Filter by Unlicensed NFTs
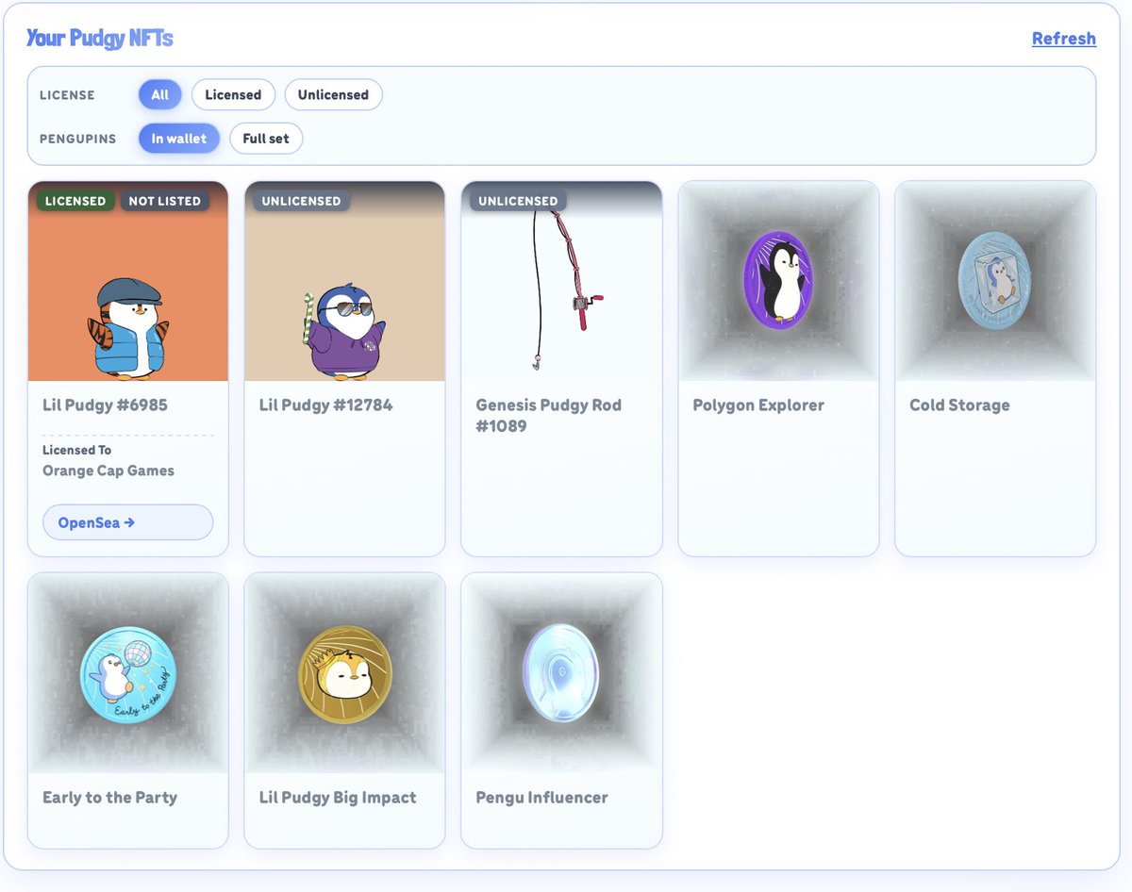Image resolution: width=1132 pixels, height=892 pixels. click(x=333, y=94)
